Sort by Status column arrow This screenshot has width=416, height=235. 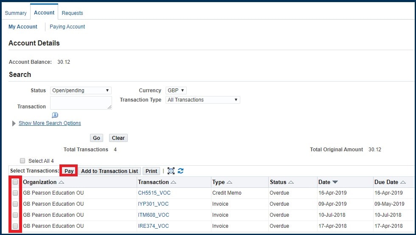[x=291, y=182]
